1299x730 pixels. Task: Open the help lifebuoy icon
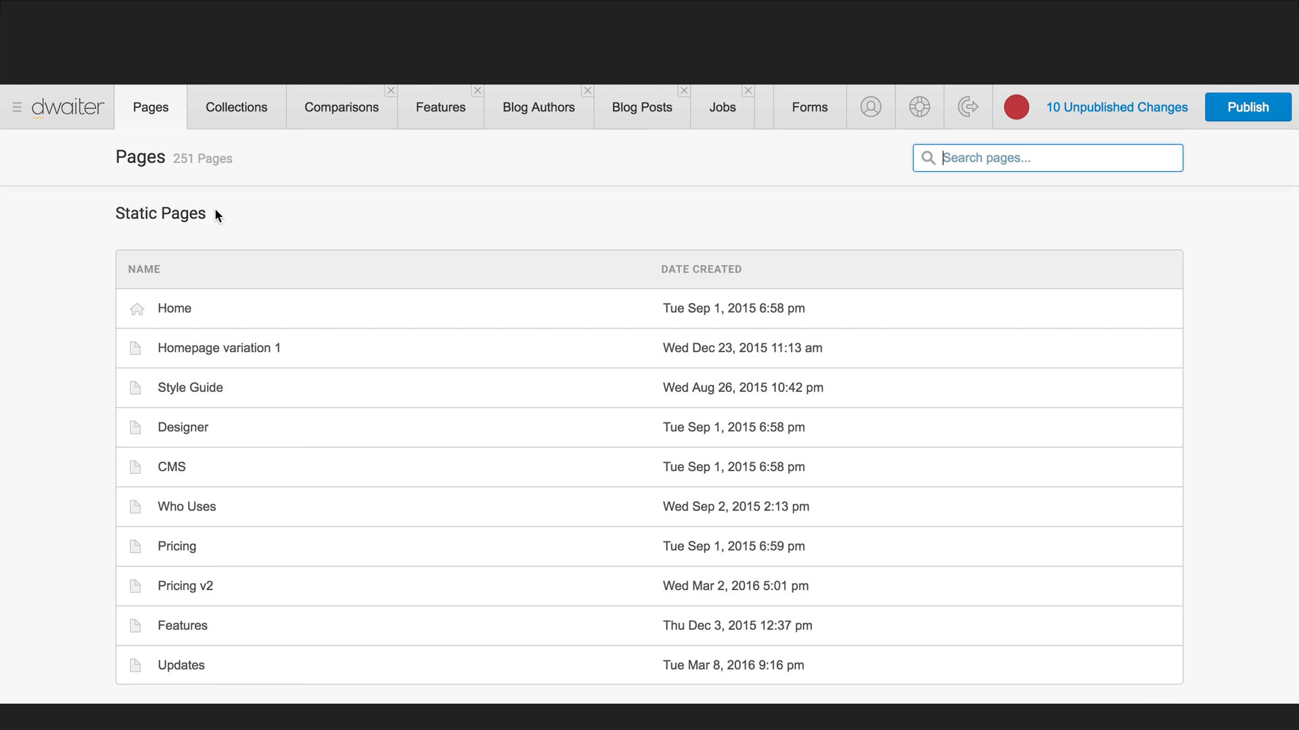[919, 107]
